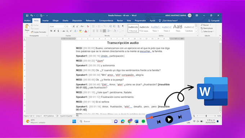Image resolution: width=245 pixels, height=138 pixels.
Task: Apply the yellow text highlight color
Action: (x=80, y=31)
